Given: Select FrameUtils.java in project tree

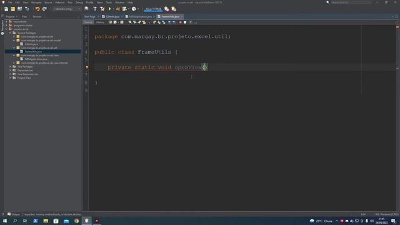Looking at the screenshot, I should (x=33, y=51).
